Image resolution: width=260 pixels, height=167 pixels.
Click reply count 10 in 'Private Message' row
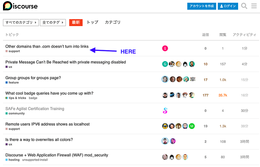[205, 64]
